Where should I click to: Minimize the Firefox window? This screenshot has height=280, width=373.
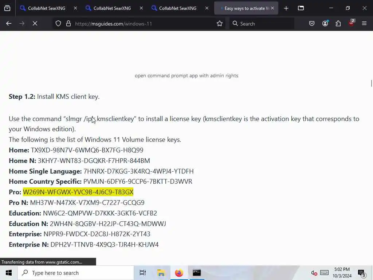point(331,8)
